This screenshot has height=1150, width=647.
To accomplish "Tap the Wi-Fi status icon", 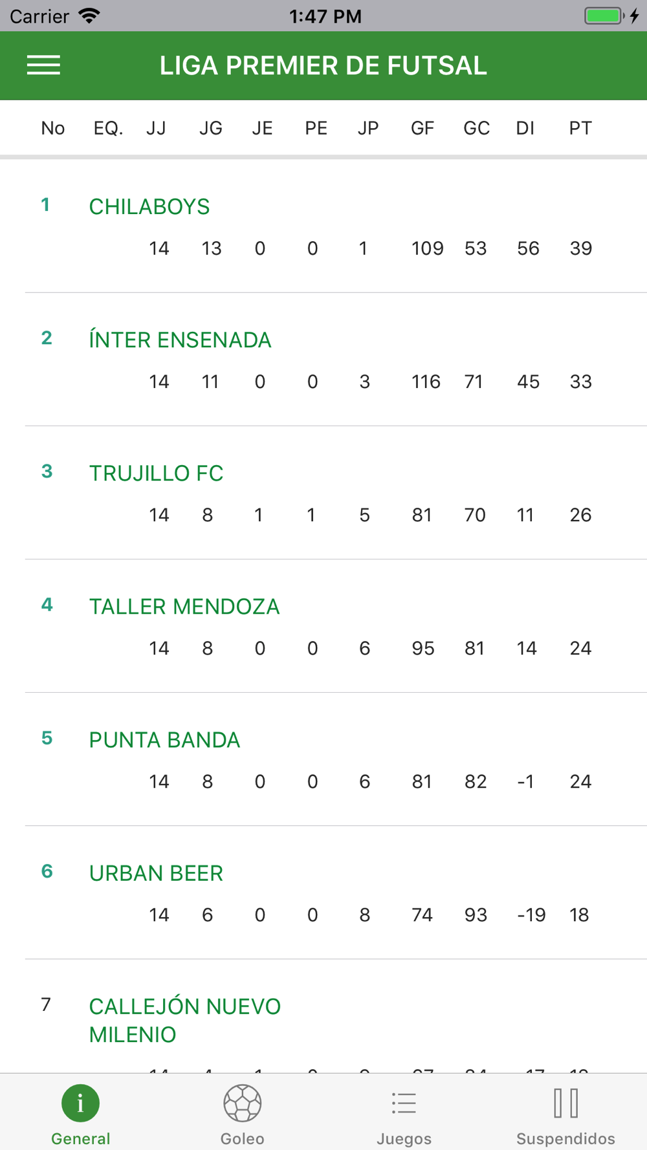I will pyautogui.click(x=89, y=16).
